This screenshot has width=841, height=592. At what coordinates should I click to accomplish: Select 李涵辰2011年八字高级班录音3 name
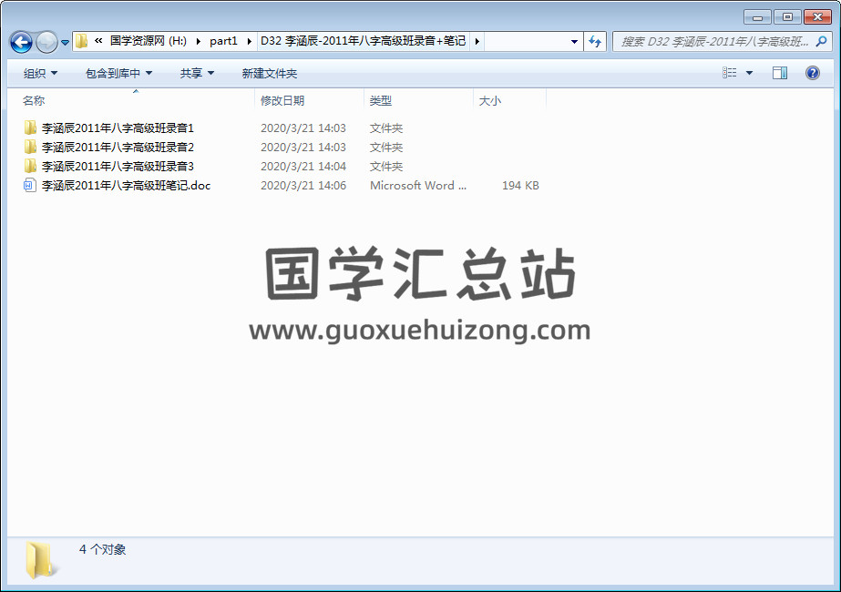(118, 167)
